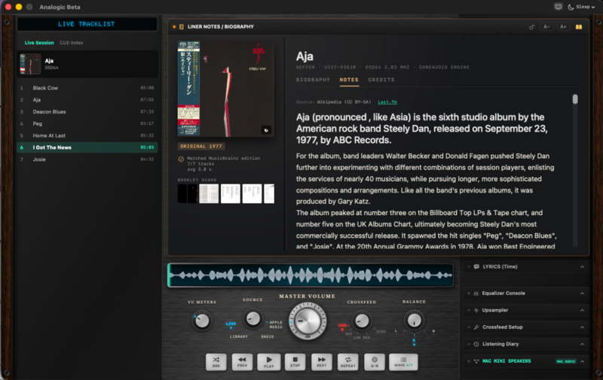Click the unlock padlock icon in Liner Notes header
603x380 pixels.
531,27
